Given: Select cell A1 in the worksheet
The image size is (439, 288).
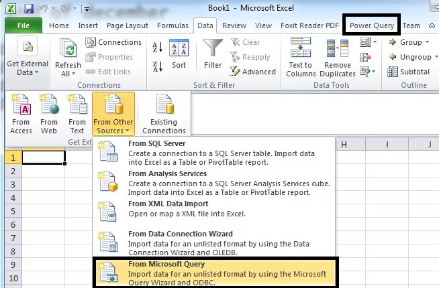Looking at the screenshot, I should click(44, 157).
